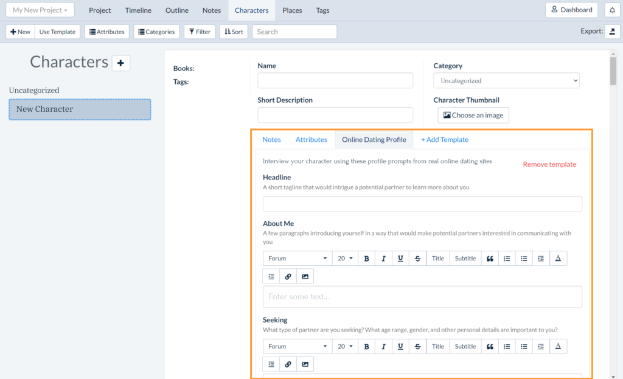Click the strikethrough formatting icon
The height and width of the screenshot is (379, 623).
click(x=417, y=258)
